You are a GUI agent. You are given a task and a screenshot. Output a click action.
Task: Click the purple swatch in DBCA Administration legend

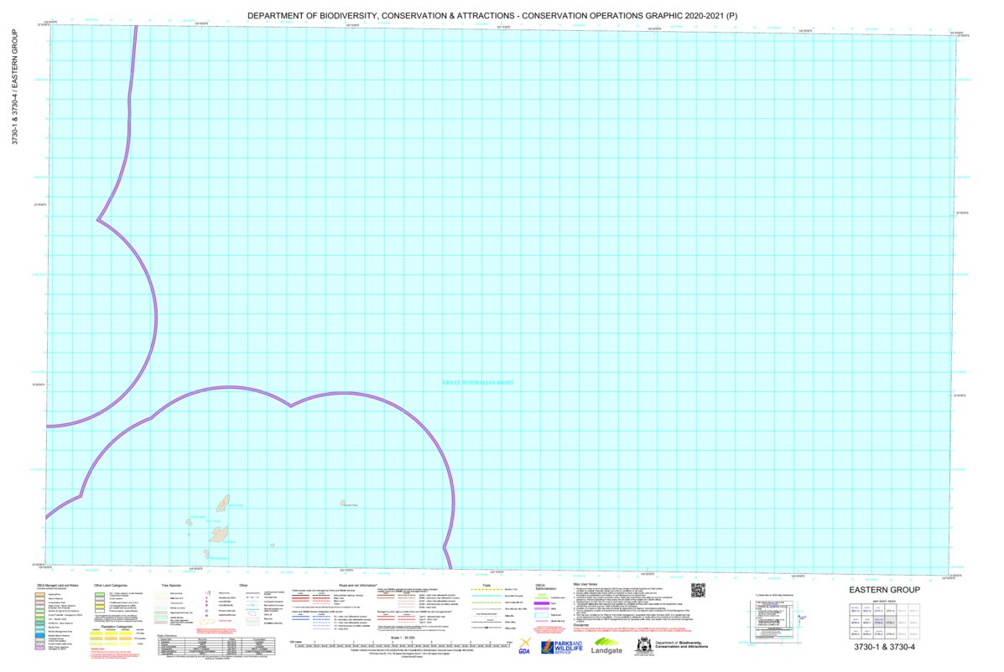pos(541,603)
